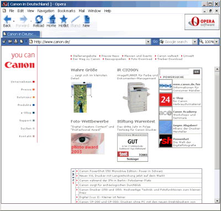Viewport: 221px width, 211px height.
Task: Click the Powersuche search input field
Action: click(175, 72)
